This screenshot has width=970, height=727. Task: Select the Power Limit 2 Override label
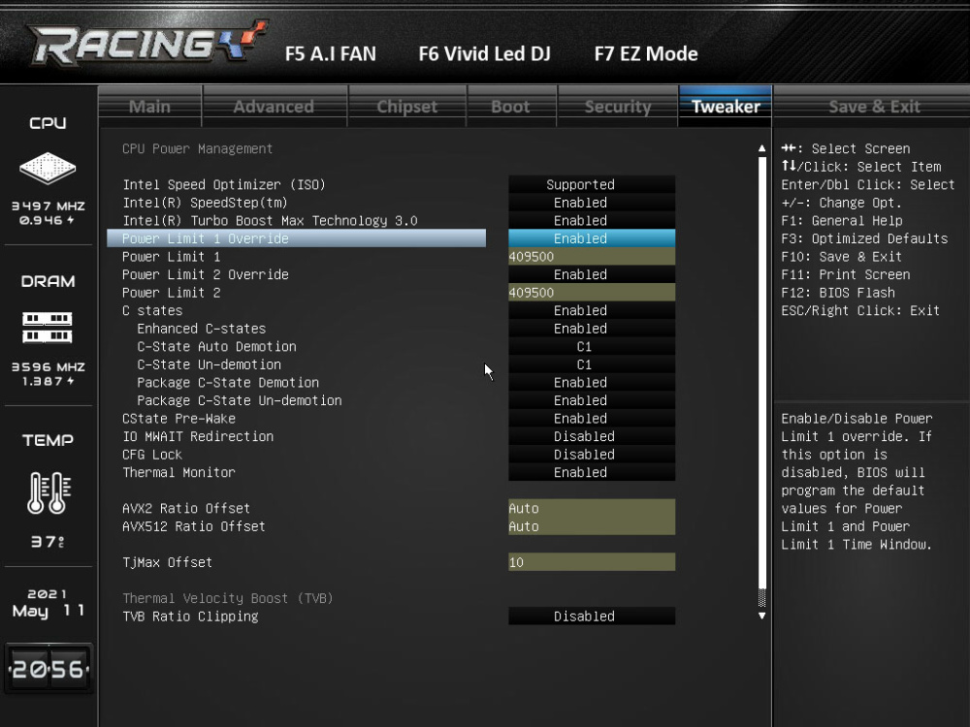tap(206, 274)
